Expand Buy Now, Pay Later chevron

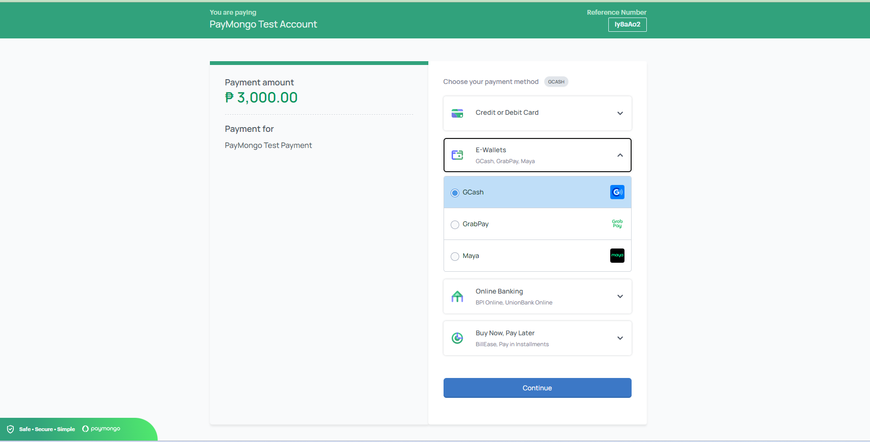click(620, 338)
